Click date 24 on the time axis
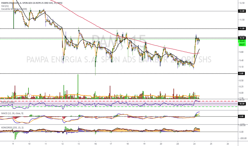 (195, 144)
